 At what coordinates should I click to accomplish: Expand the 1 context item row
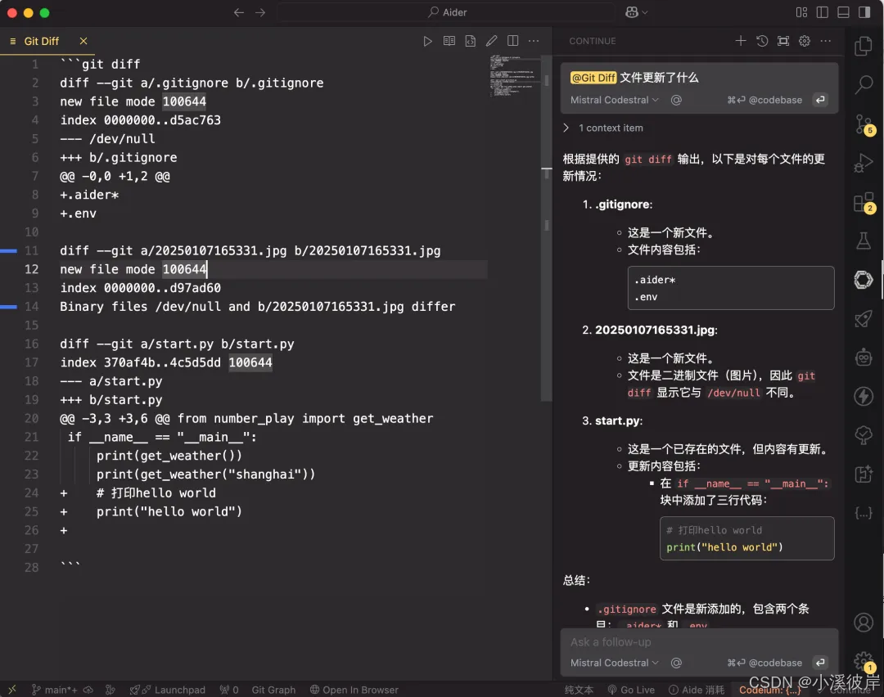tap(603, 128)
